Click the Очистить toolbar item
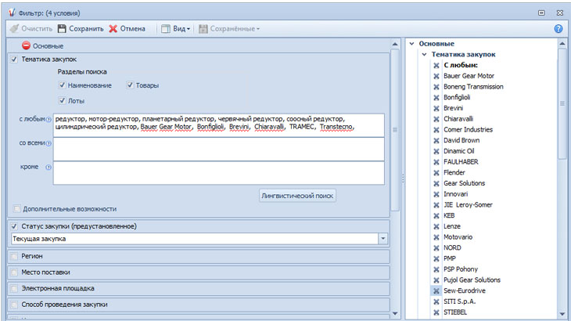This screenshot has width=571, height=321. point(31,29)
